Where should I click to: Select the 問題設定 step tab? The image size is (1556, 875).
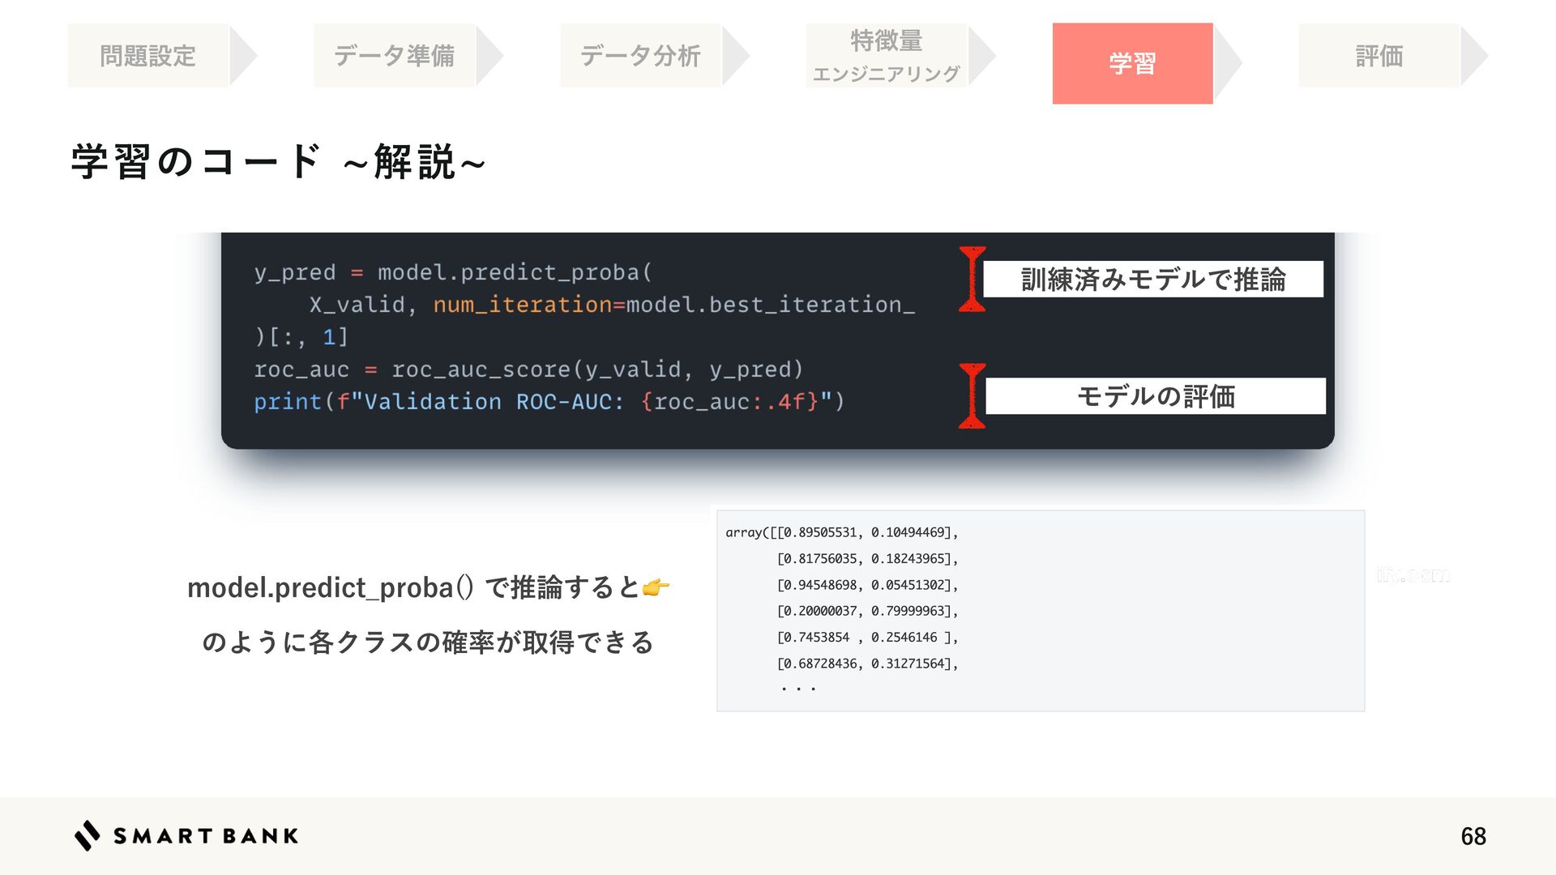[148, 56]
